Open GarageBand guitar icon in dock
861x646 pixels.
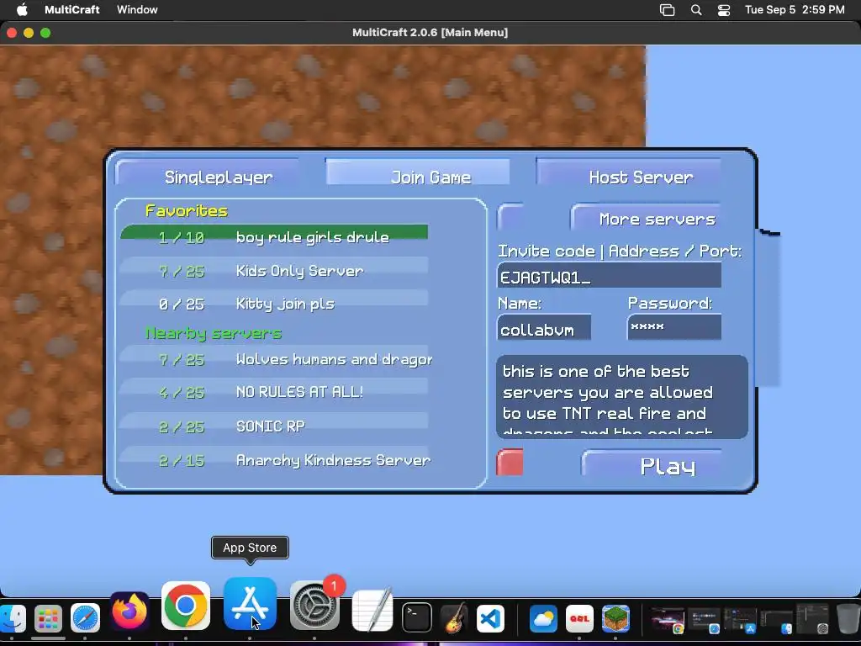click(454, 618)
